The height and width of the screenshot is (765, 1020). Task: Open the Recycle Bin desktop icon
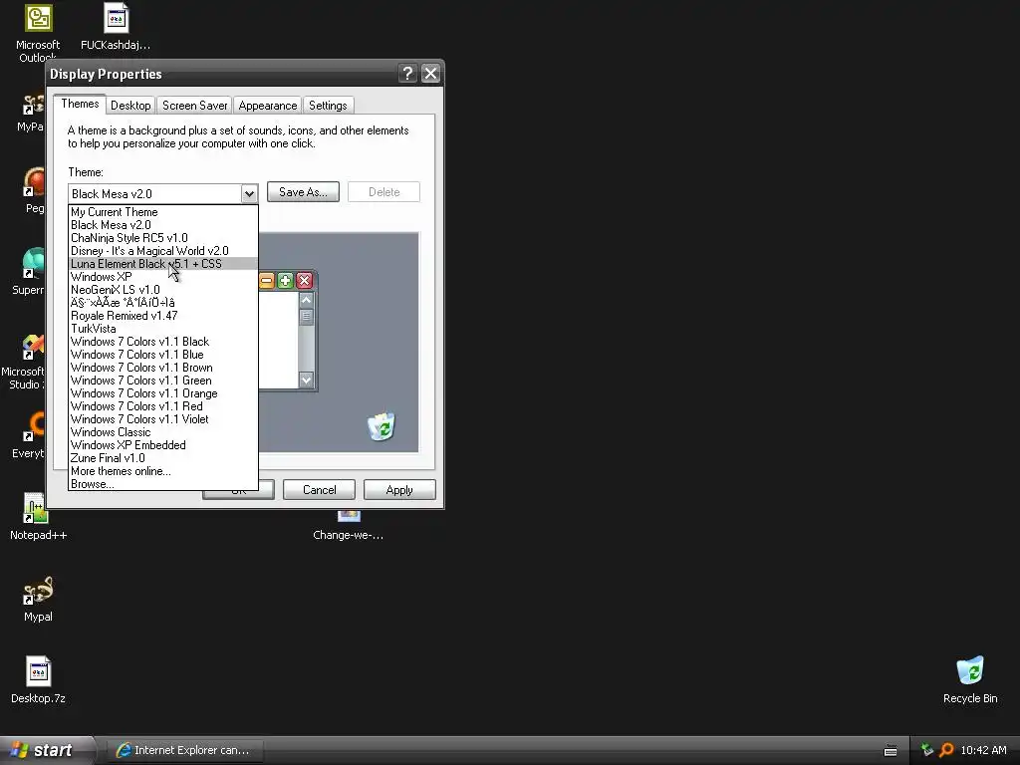[x=970, y=679]
